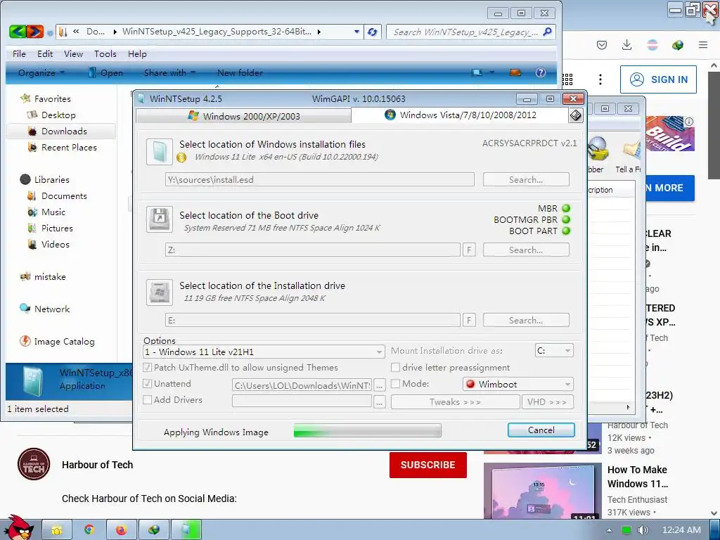
Task: Open the Edit menu in Explorer
Action: pyautogui.click(x=45, y=53)
